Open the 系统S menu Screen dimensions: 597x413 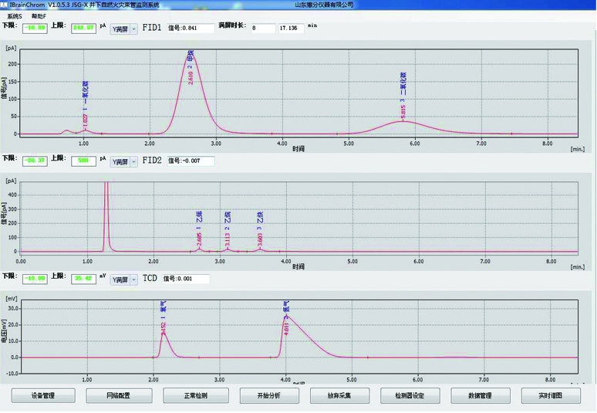(x=15, y=16)
